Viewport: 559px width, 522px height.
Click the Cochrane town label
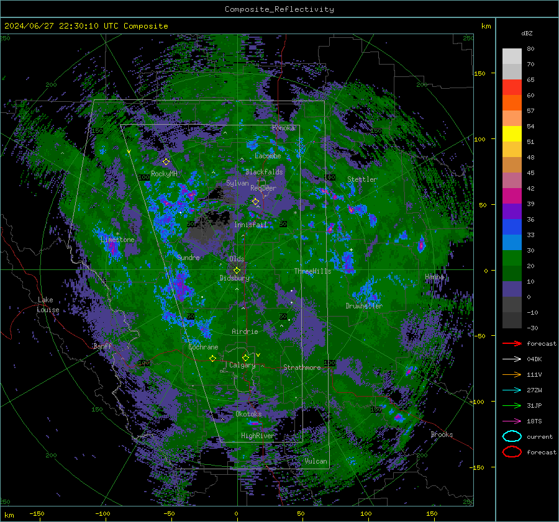pyautogui.click(x=203, y=347)
